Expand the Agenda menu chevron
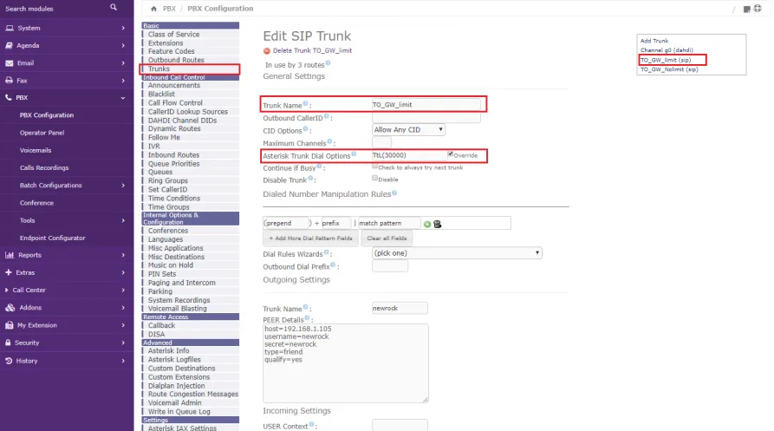The width and height of the screenshot is (774, 431). pyautogui.click(x=123, y=45)
